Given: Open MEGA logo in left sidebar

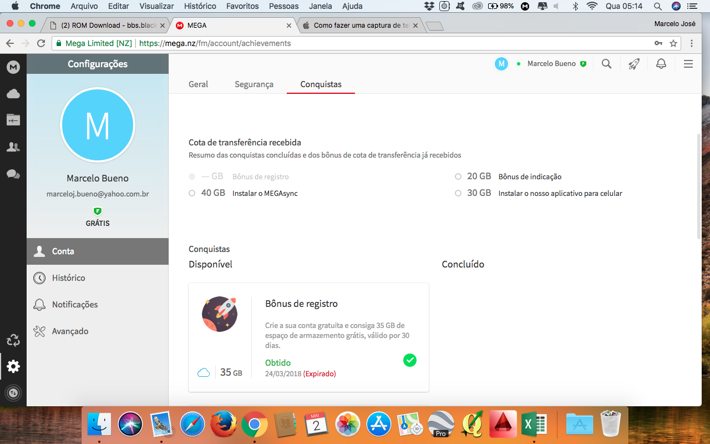Looking at the screenshot, I should (x=13, y=67).
